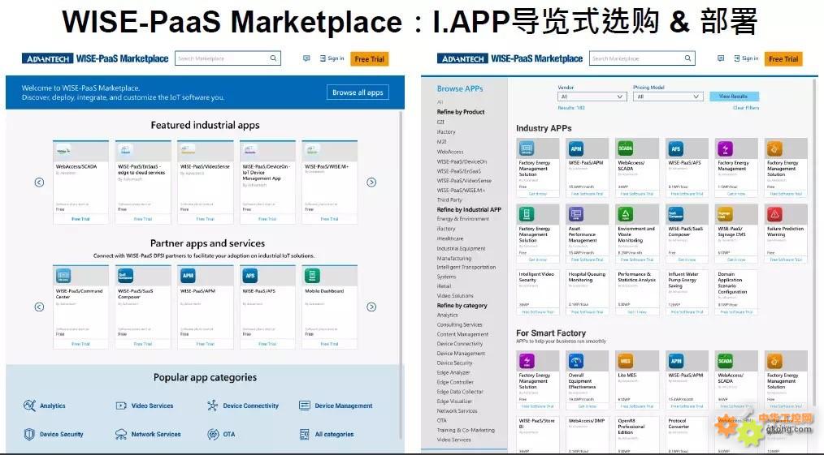Click the View Results button
824x455 pixels.
[734, 97]
